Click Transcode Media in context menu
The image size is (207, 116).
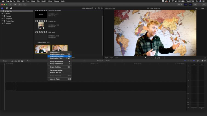coord(56,70)
